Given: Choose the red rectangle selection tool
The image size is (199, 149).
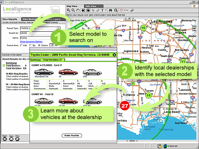Looking at the screenshot, I should point(121,10).
